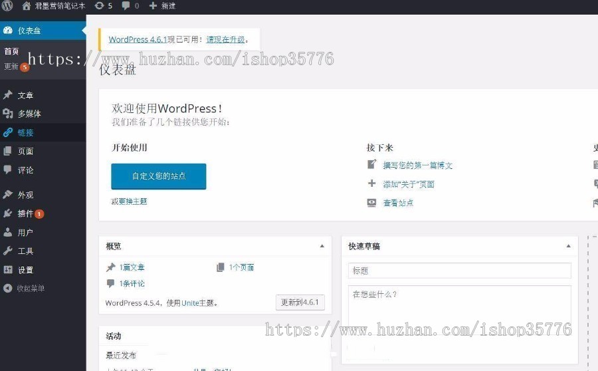The image size is (598, 371).
Task: Click the 1篇文章 link
Action: pyautogui.click(x=132, y=267)
